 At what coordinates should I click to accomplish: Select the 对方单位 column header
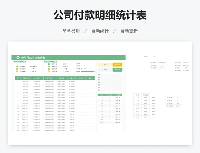pyautogui.click(x=36, y=78)
